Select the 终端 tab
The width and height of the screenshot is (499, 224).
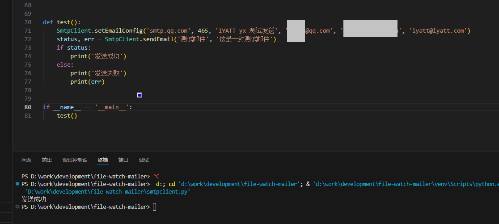coord(103,160)
